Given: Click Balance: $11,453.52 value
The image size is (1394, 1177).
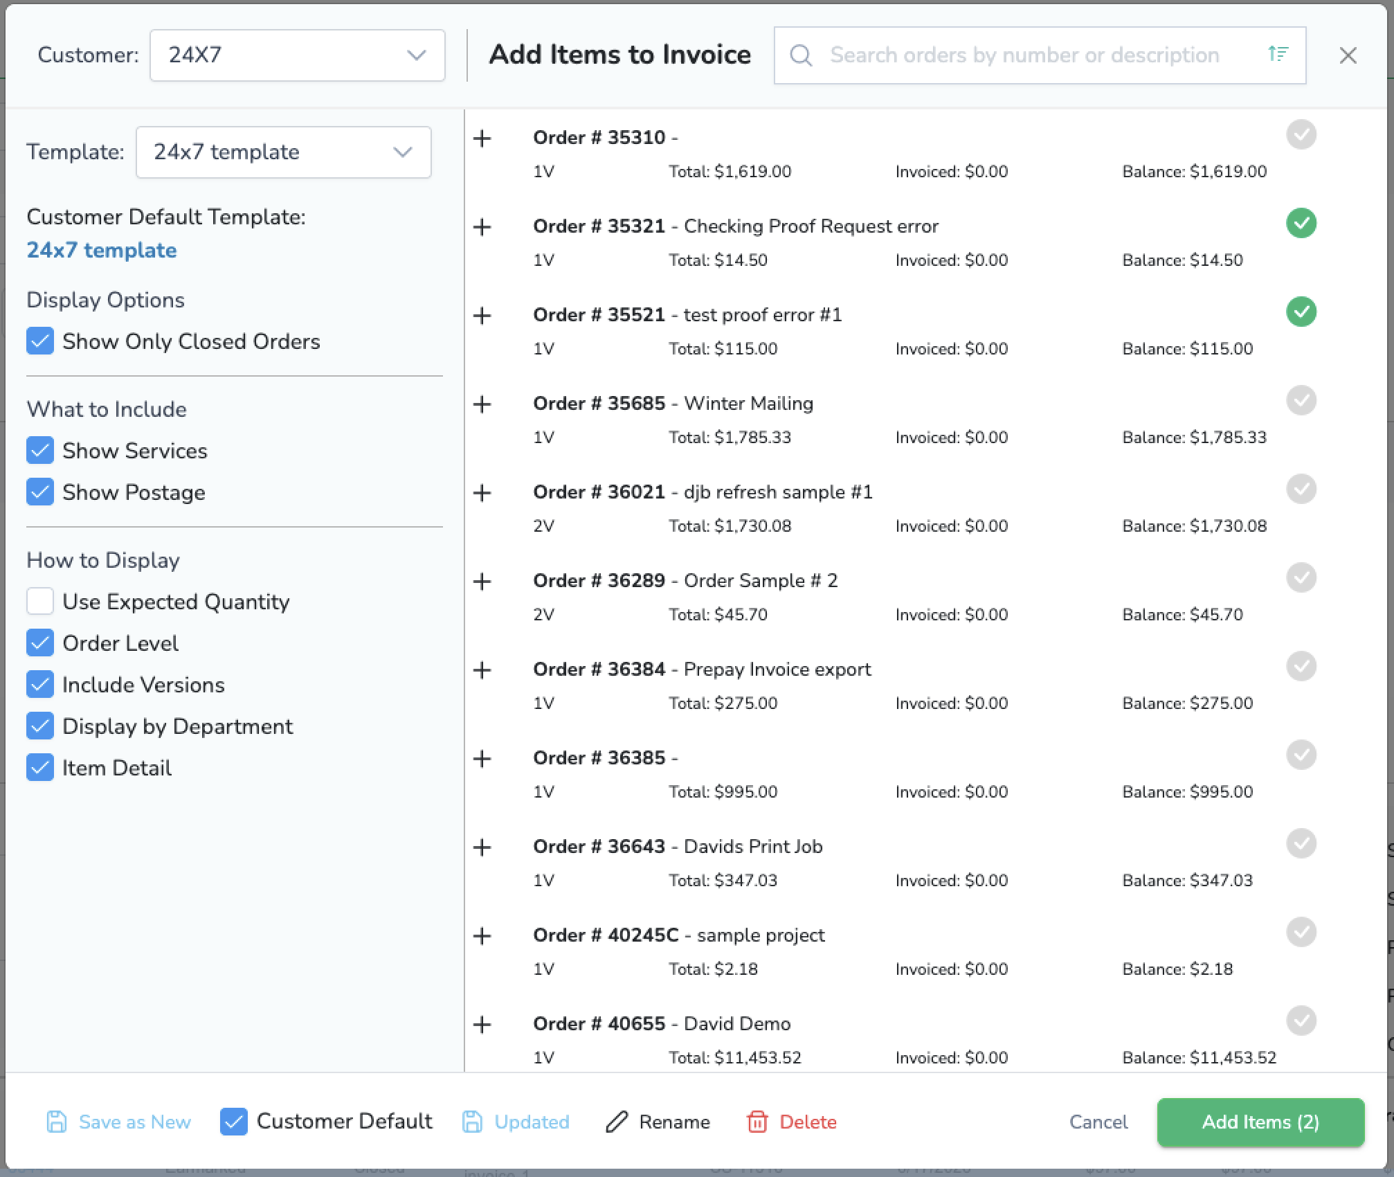Looking at the screenshot, I should click(x=1199, y=1058).
